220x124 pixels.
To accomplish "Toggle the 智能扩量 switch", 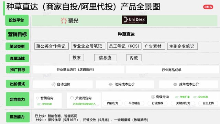I will 177,97.
